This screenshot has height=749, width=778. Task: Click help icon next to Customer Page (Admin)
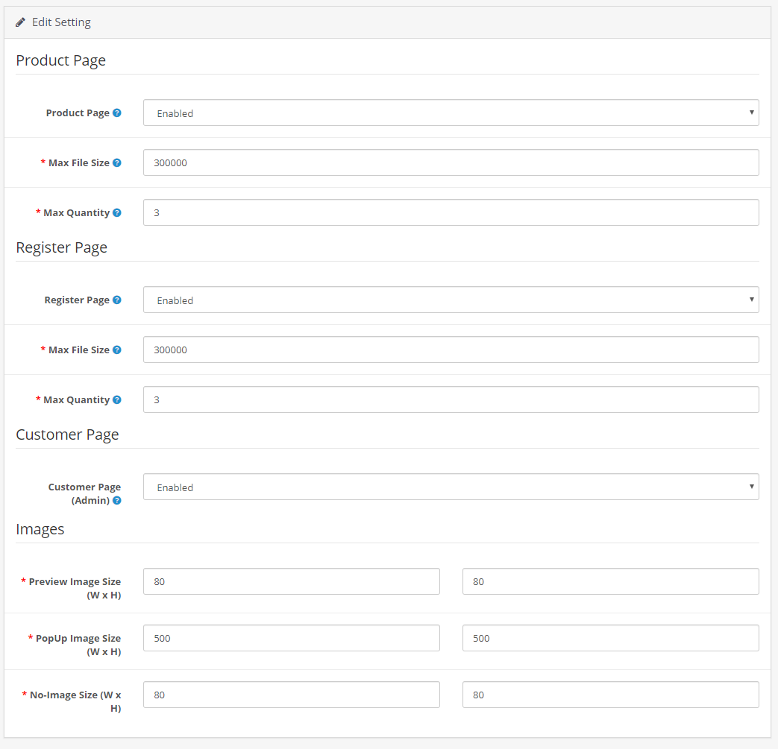(x=117, y=501)
